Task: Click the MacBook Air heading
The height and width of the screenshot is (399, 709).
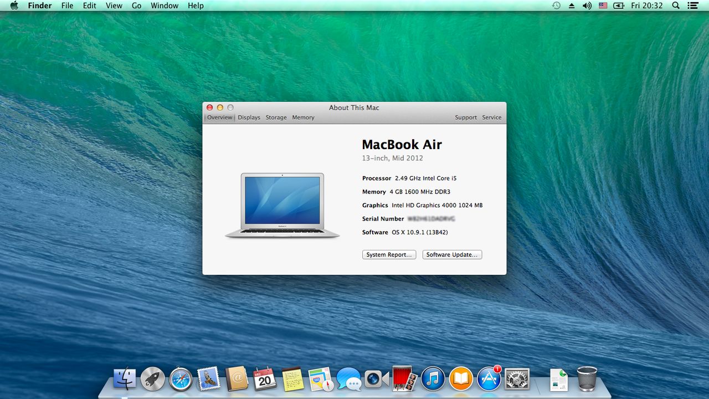Action: pos(402,145)
